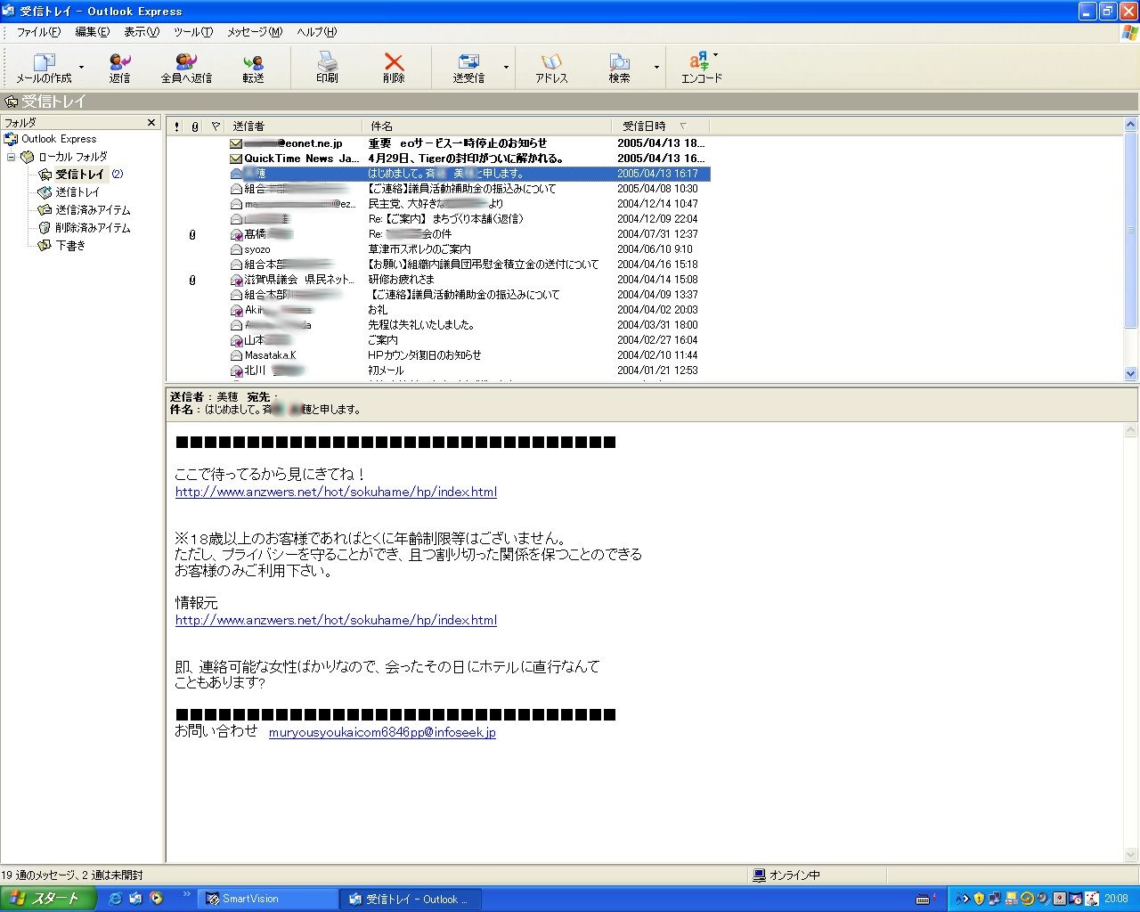Print the message using the 印刷 icon

(x=327, y=67)
